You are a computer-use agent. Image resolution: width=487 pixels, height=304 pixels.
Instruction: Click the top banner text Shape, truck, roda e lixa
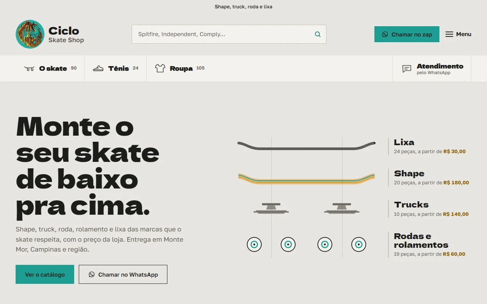(243, 6)
